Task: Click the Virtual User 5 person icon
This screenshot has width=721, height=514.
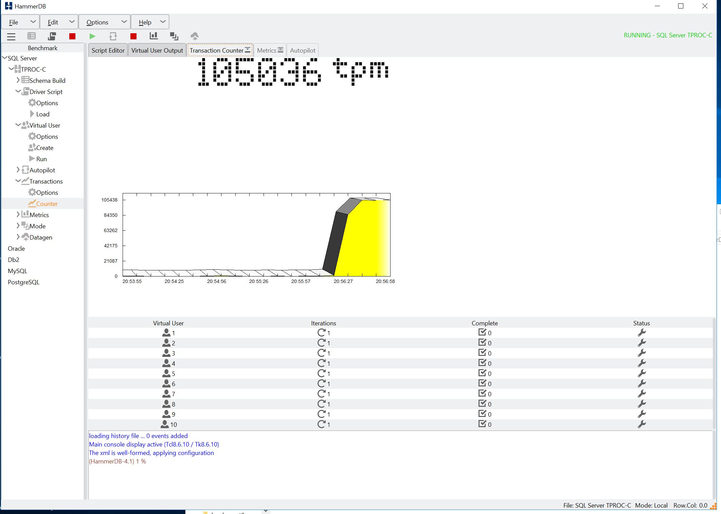Action: pyautogui.click(x=166, y=373)
